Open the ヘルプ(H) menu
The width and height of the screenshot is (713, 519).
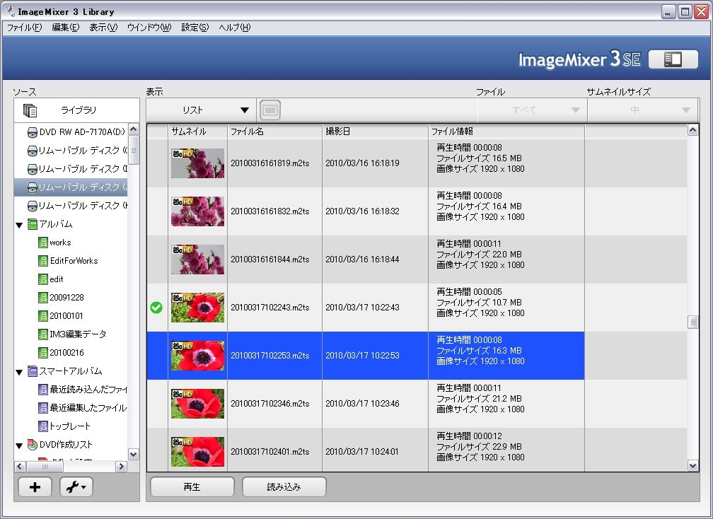click(x=234, y=28)
